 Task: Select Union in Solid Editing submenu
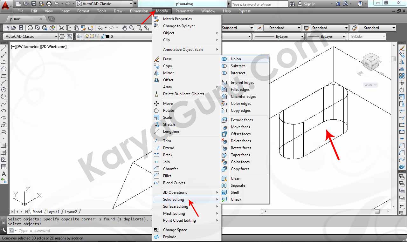click(x=236, y=59)
